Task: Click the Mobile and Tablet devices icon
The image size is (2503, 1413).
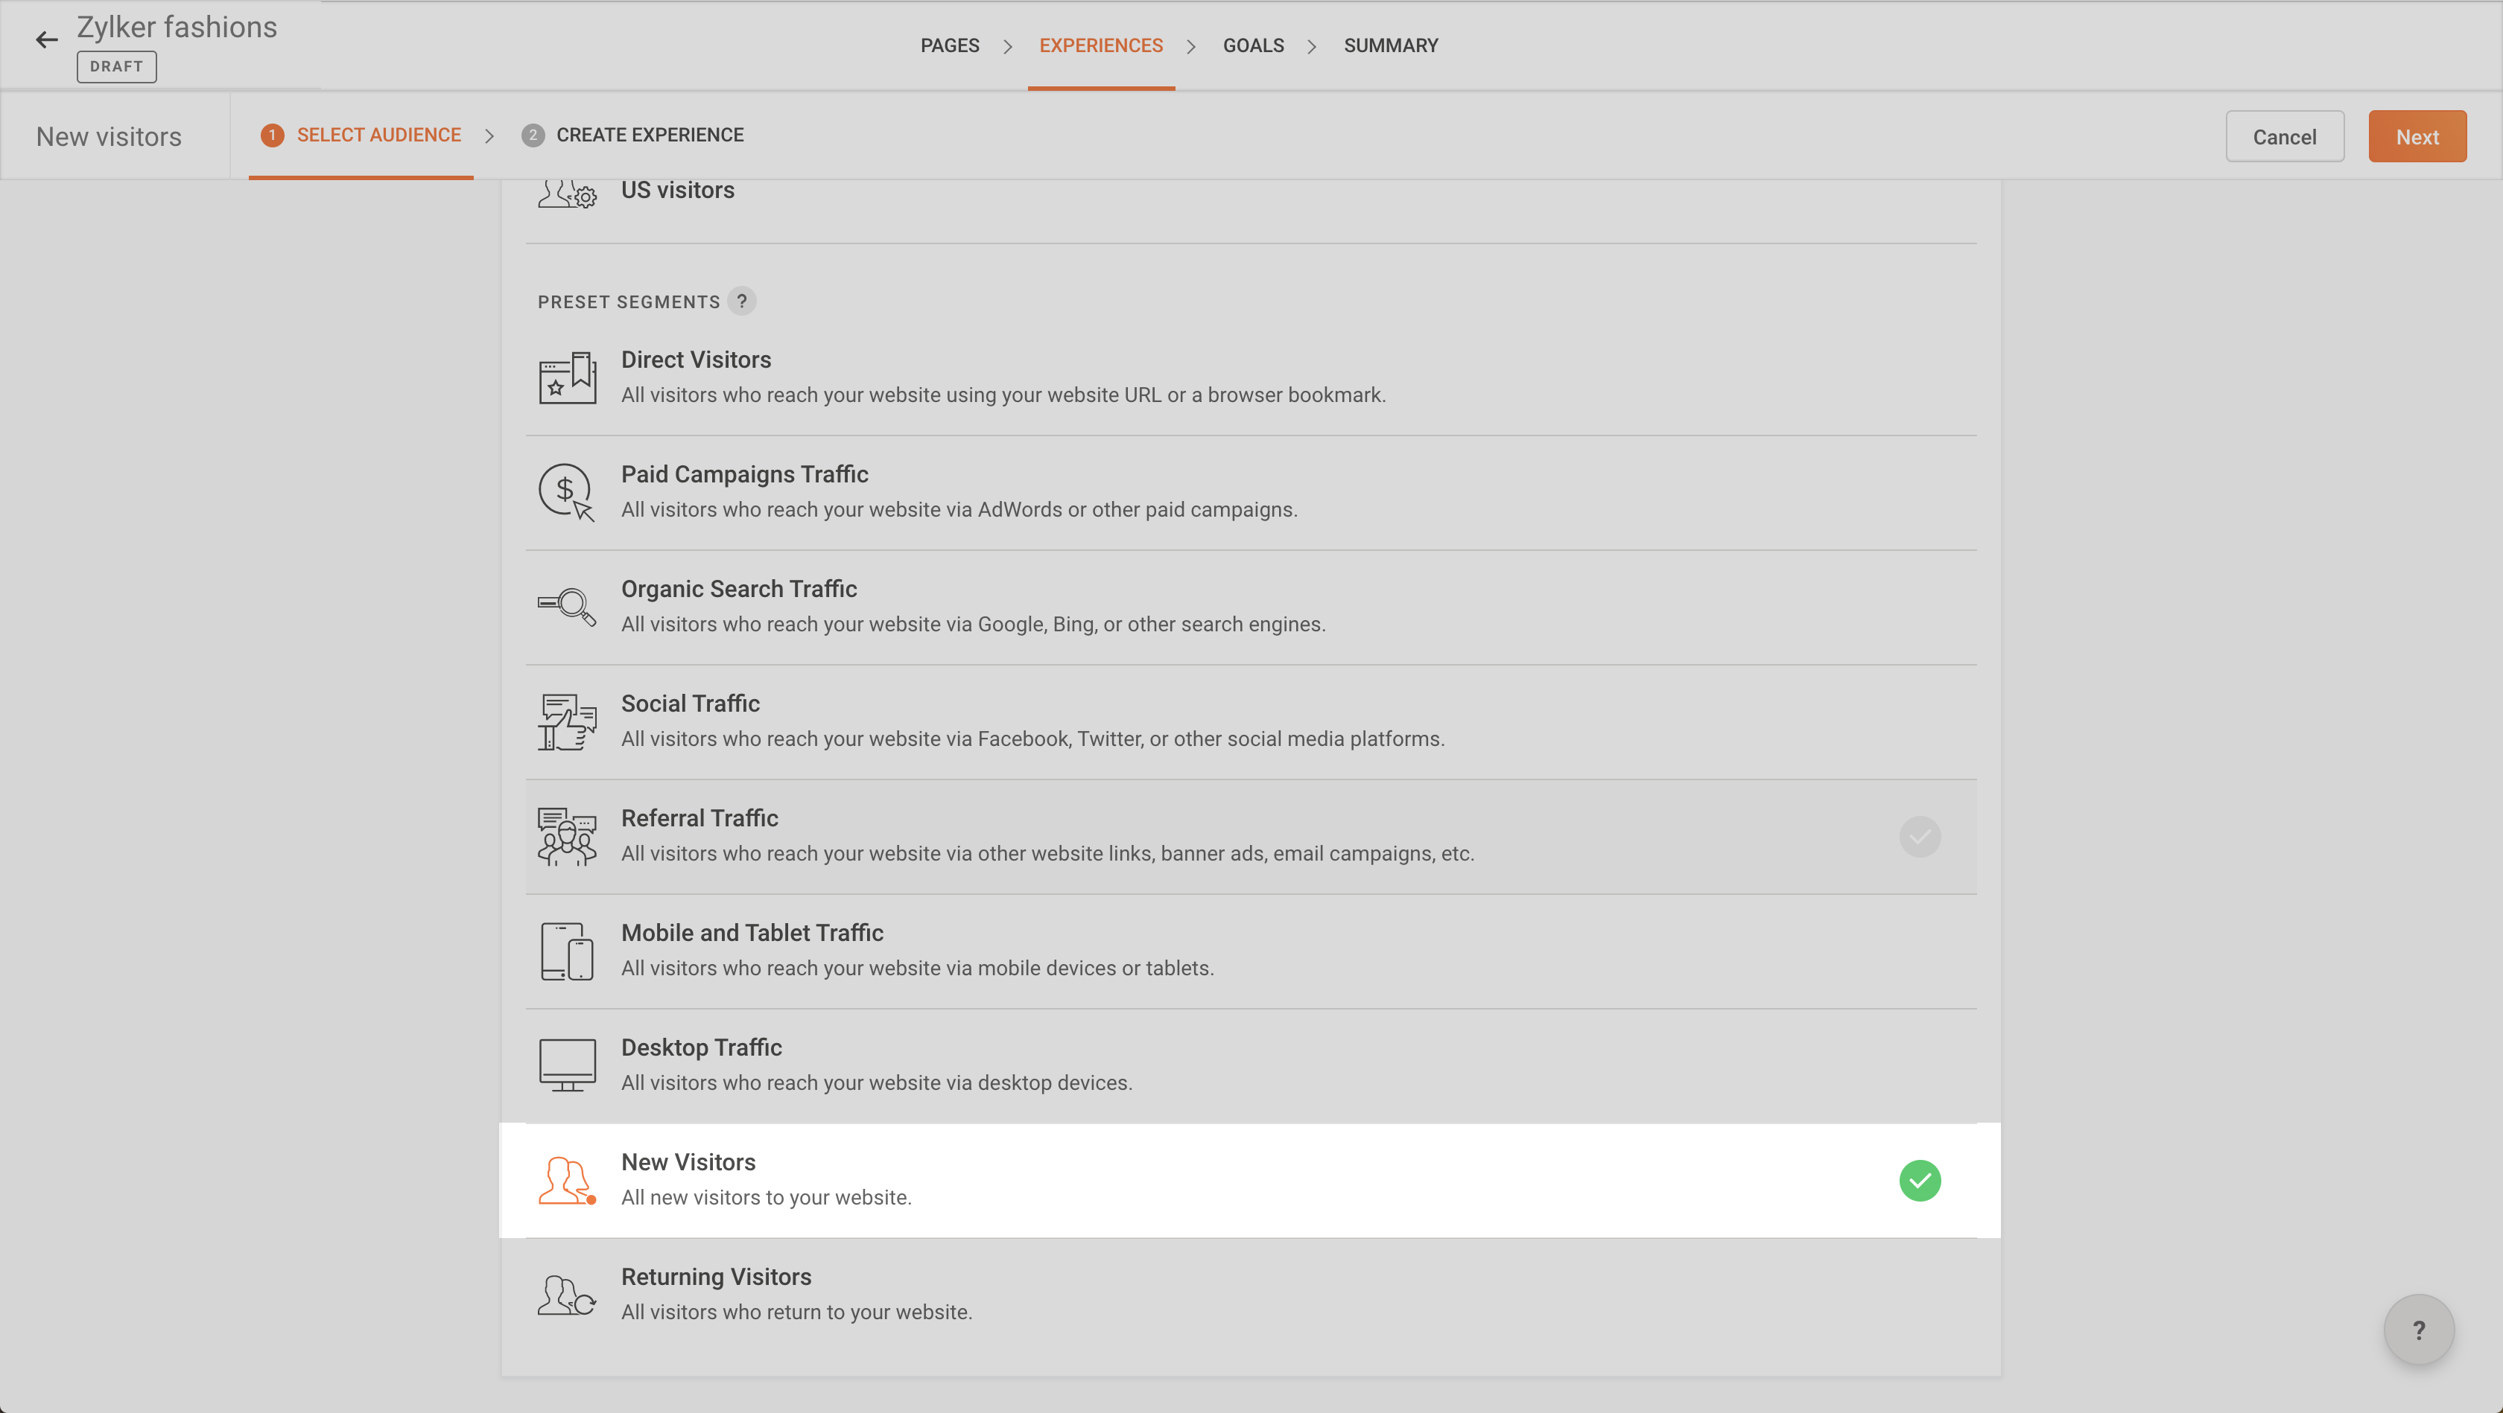Action: (x=568, y=951)
